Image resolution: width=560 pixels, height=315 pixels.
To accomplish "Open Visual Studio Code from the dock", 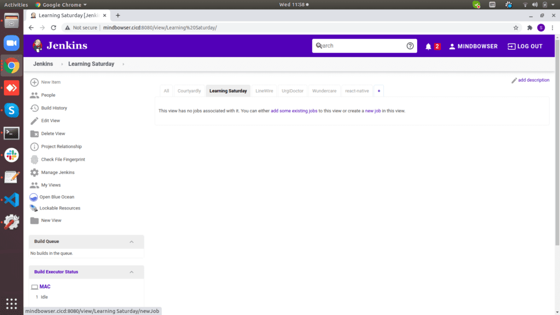I will point(11,200).
